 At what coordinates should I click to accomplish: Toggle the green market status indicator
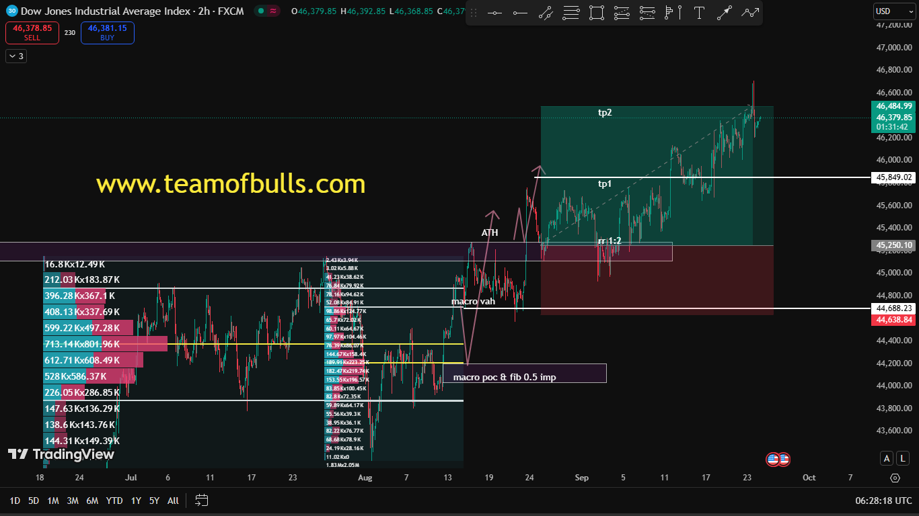pyautogui.click(x=260, y=11)
